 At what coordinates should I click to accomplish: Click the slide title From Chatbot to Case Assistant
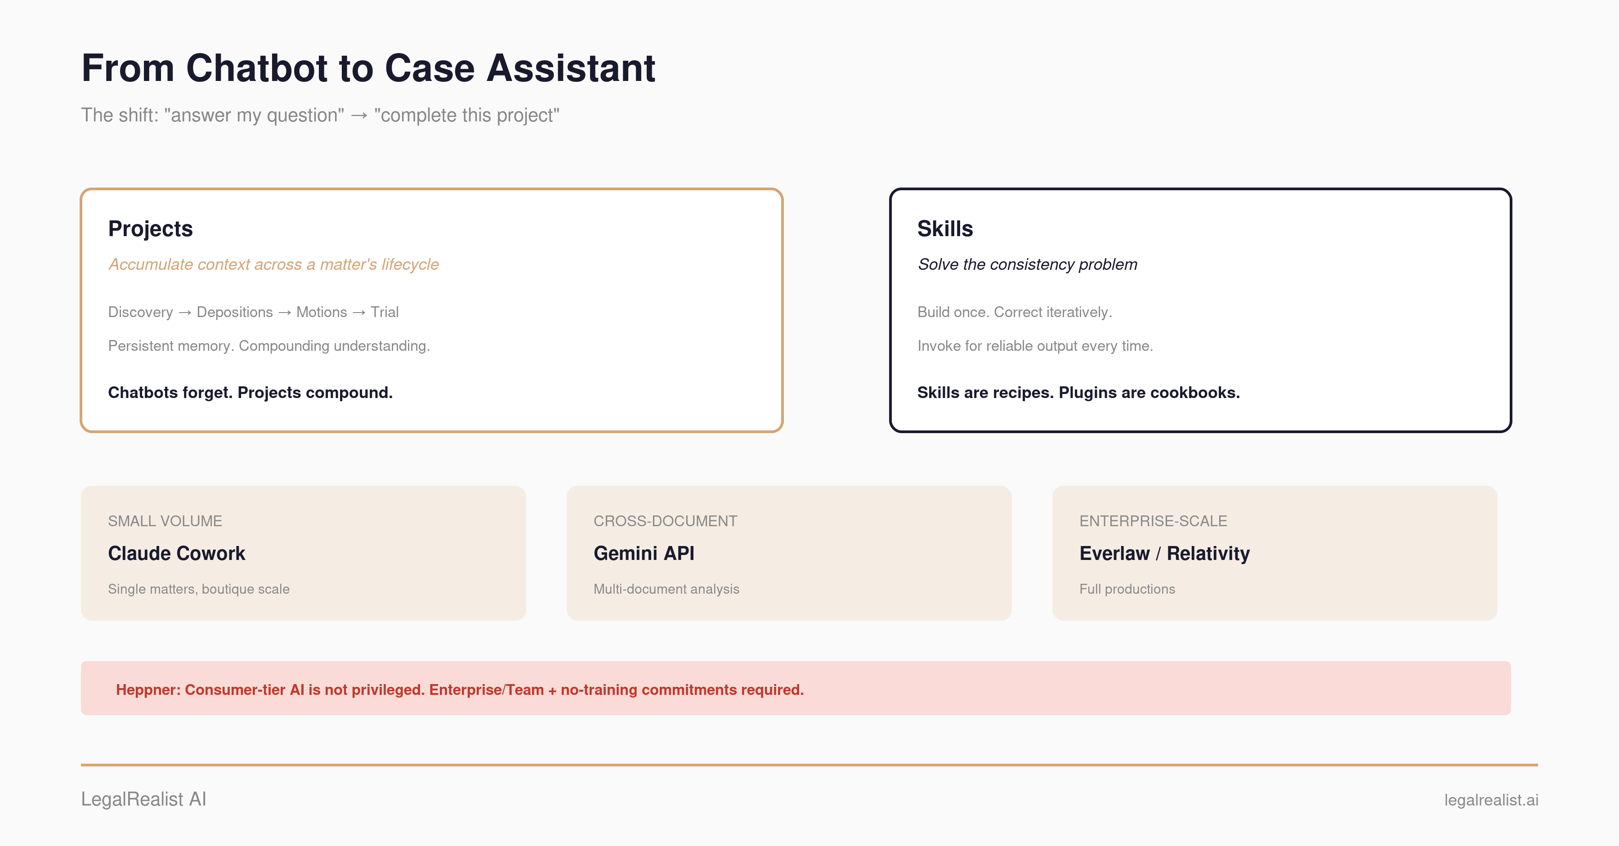[368, 68]
